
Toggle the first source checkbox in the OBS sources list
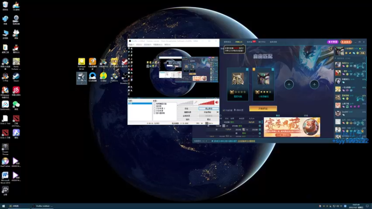point(155,104)
